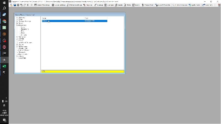Run the Spell check tool

(194, 5)
